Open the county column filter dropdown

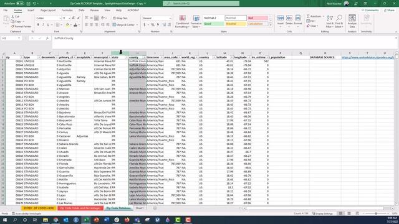coord(144,57)
